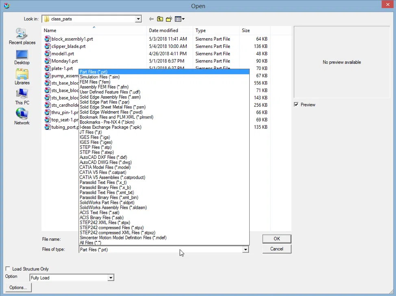Sort by Size column header
This screenshot has height=296, width=396.
[255, 30]
